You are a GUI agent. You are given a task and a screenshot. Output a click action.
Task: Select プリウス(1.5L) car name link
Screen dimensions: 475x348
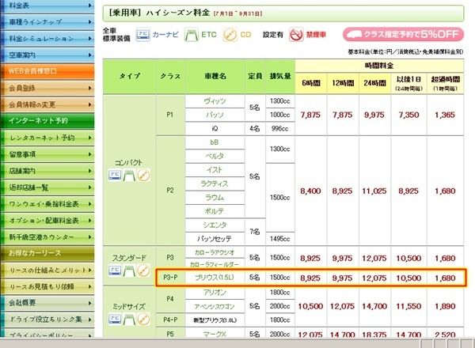click(x=215, y=278)
